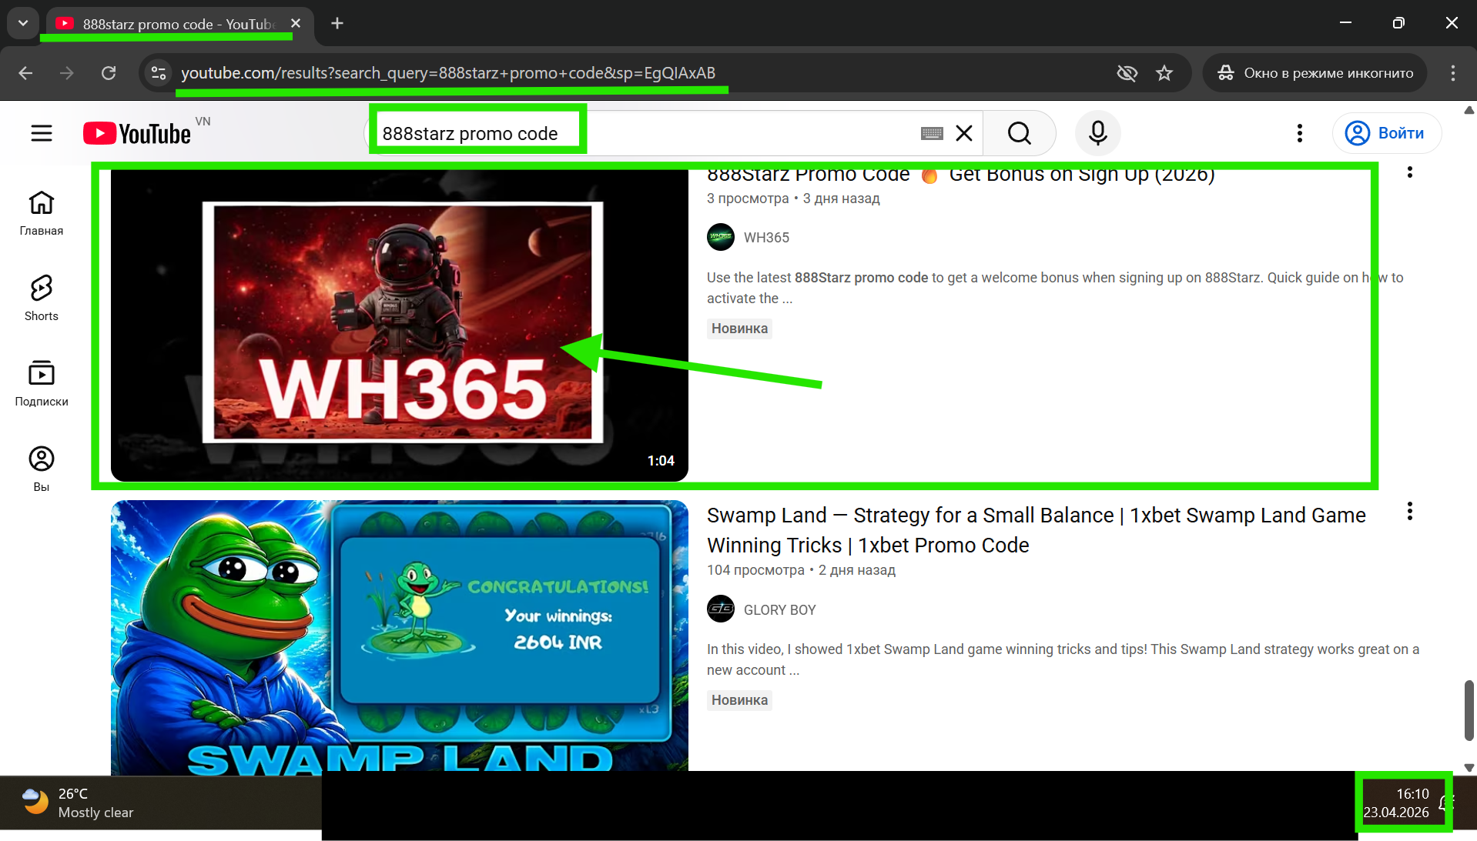Visit the WH365 channel name link

click(x=766, y=238)
